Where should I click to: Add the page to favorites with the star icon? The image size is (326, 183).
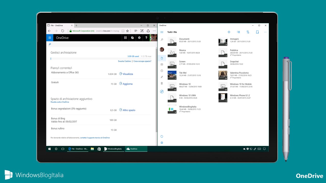coord(127,31)
